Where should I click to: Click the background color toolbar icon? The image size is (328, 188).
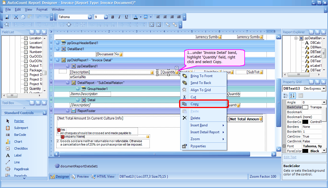tap(146, 17)
